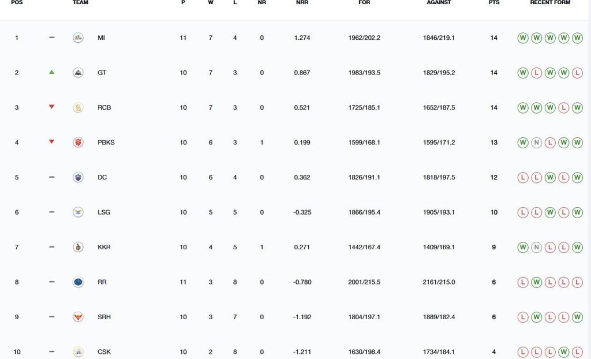Click MI's last W recent form badge

[x=577, y=38]
